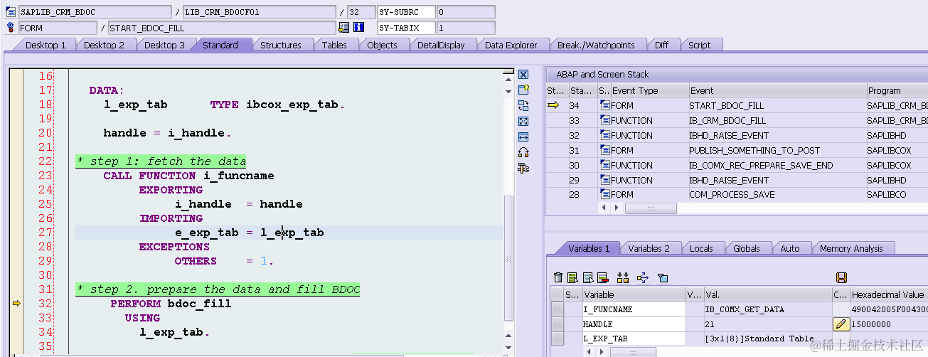Click the yellow squares icon in Variables toolbar

[x=623, y=277]
